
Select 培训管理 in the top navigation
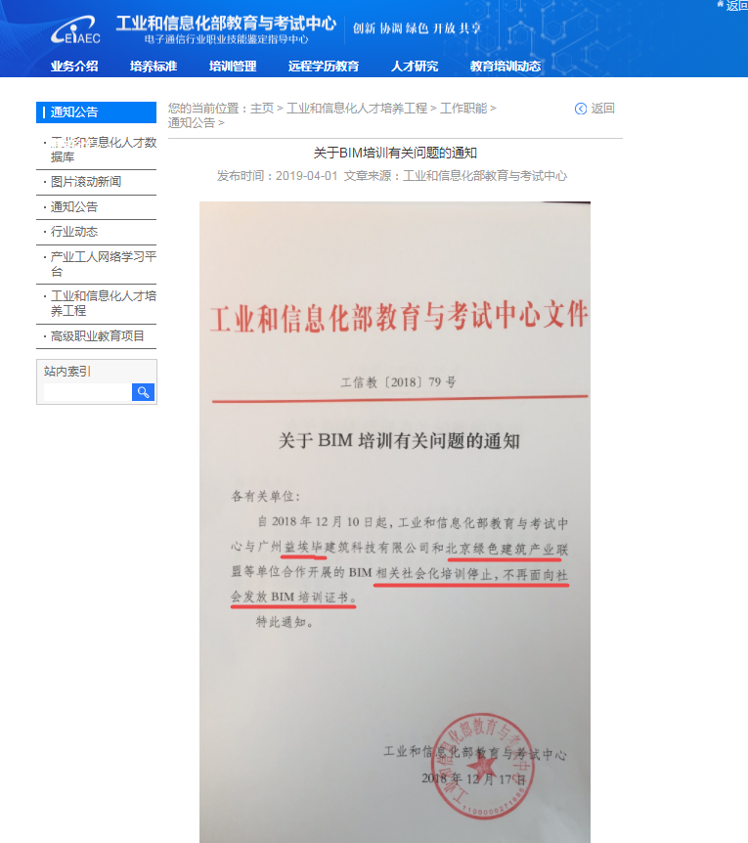pyautogui.click(x=233, y=67)
